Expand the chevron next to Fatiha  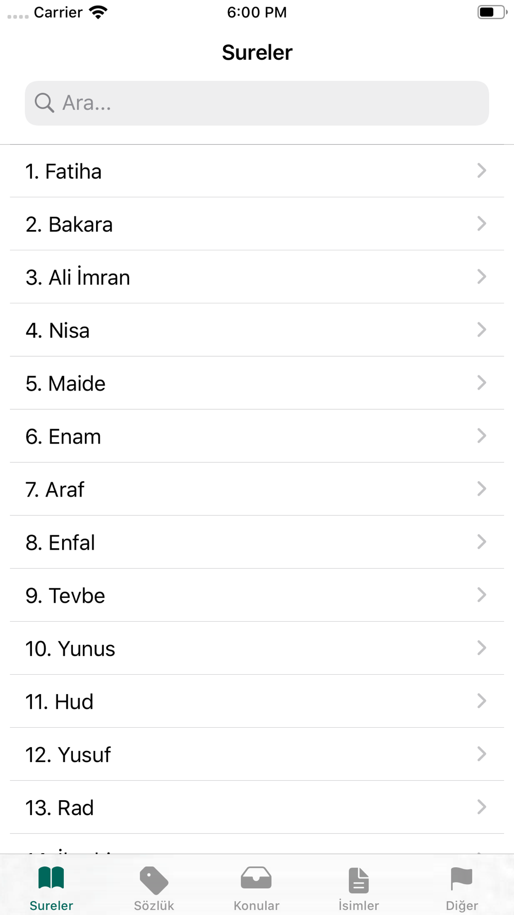(482, 170)
